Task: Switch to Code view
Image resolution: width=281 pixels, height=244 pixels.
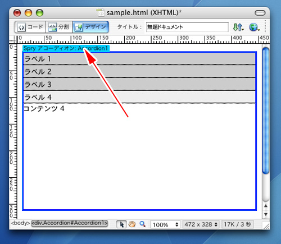Action: coord(30,27)
